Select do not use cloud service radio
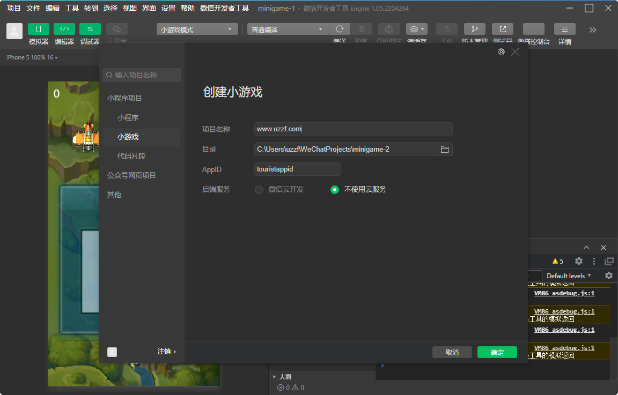This screenshot has height=395, width=618. (x=335, y=189)
